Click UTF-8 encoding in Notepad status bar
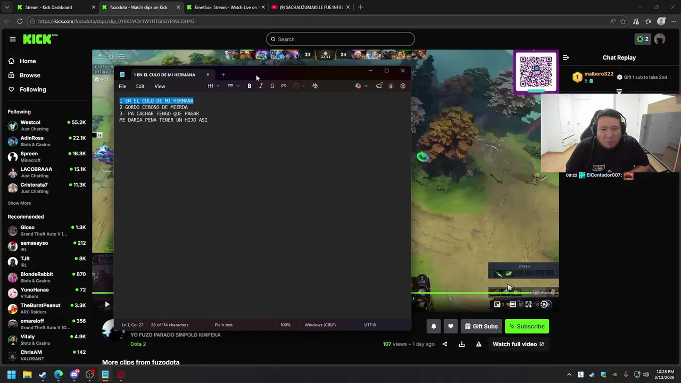 click(x=370, y=324)
